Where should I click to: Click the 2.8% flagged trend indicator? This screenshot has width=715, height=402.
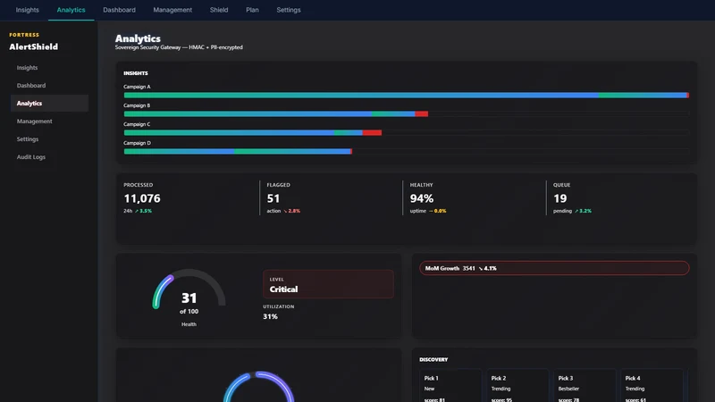click(x=292, y=211)
